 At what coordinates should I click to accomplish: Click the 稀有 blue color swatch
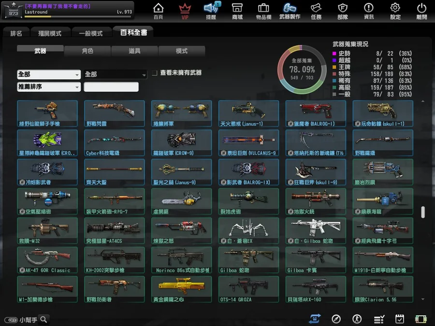tap(334, 81)
